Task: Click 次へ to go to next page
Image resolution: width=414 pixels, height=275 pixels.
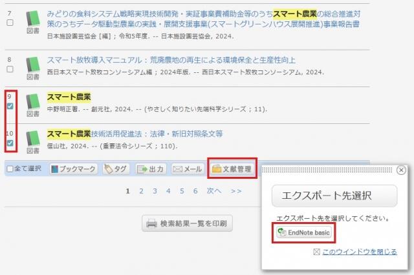Action: click(x=213, y=191)
